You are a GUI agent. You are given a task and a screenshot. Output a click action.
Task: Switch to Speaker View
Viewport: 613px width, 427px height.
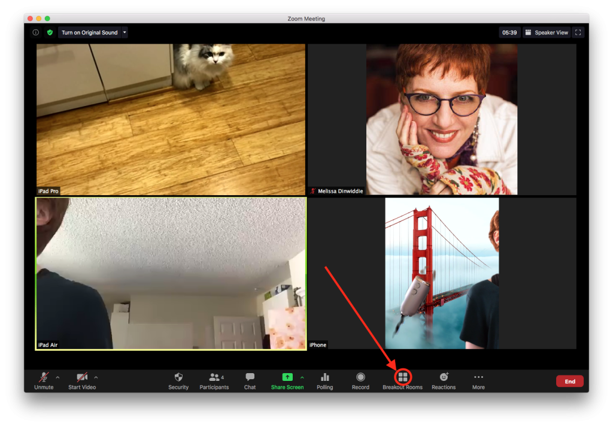[547, 32]
